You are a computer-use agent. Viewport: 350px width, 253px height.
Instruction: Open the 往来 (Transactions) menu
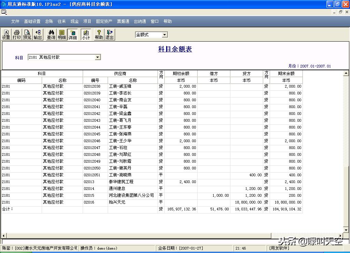click(61, 21)
